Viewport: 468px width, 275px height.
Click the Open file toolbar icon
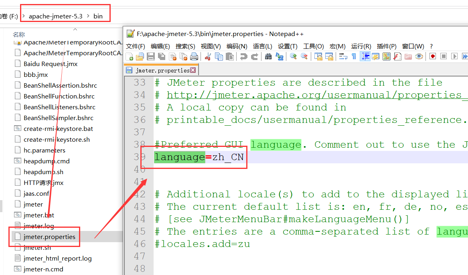point(140,56)
